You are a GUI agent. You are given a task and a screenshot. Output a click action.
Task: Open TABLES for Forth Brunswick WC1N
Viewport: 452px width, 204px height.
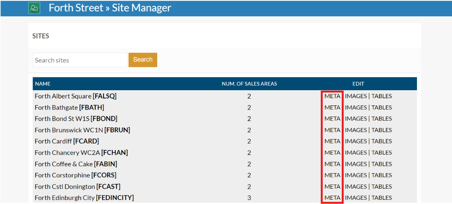click(382, 130)
